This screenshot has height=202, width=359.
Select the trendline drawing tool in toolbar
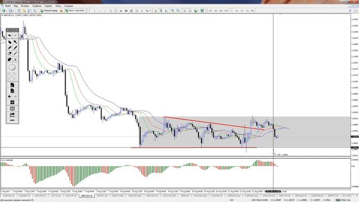click(105, 11)
